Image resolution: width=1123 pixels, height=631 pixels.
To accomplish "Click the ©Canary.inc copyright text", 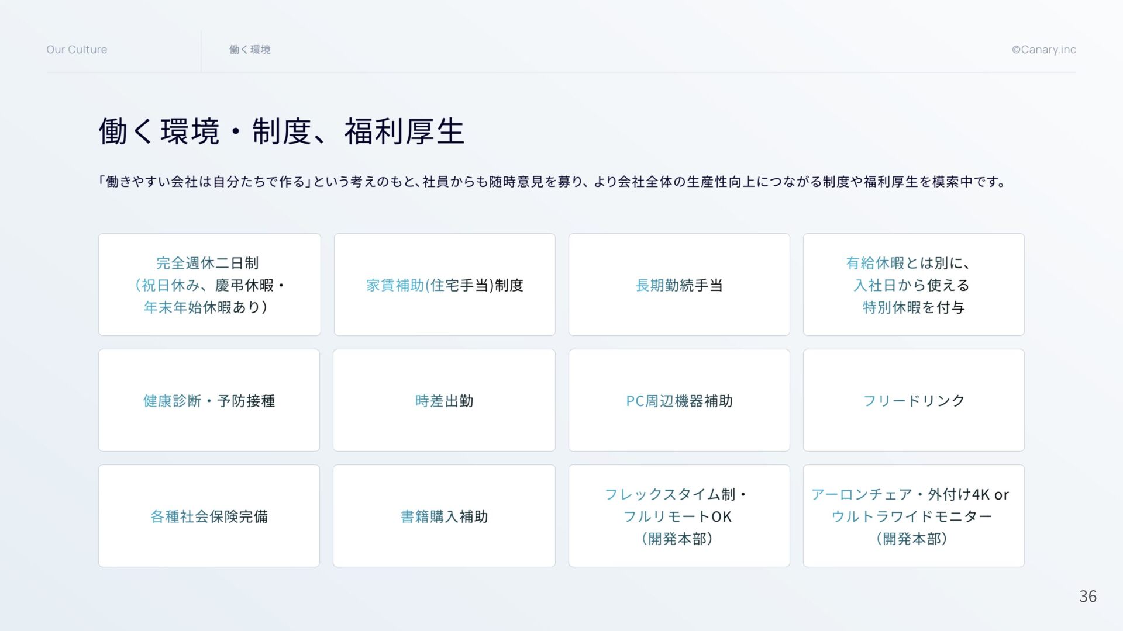I will click(1043, 50).
